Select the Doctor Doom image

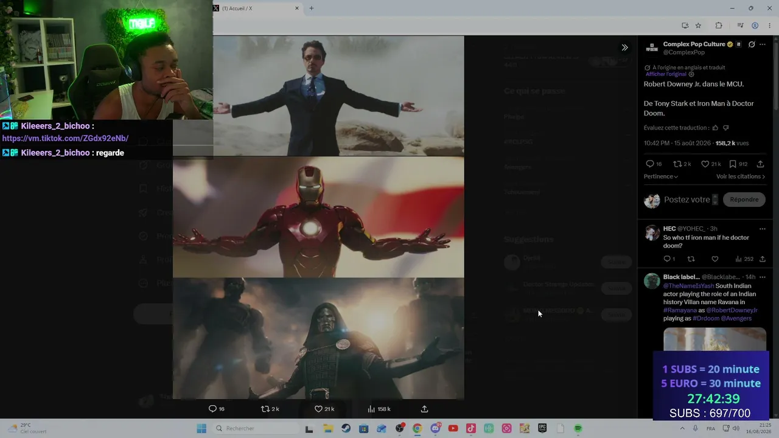coord(318,338)
